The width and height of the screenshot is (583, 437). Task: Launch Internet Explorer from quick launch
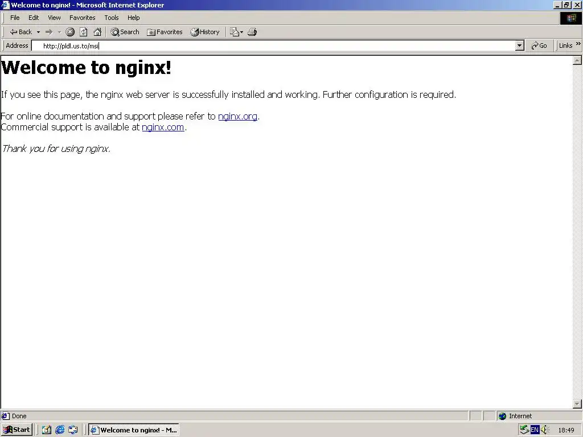(60, 430)
